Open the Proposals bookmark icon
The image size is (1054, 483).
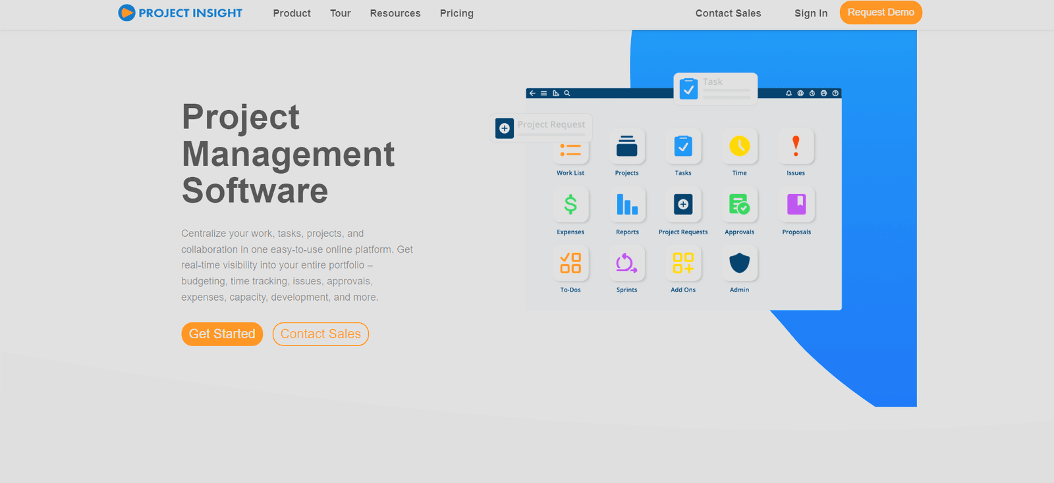click(x=796, y=205)
